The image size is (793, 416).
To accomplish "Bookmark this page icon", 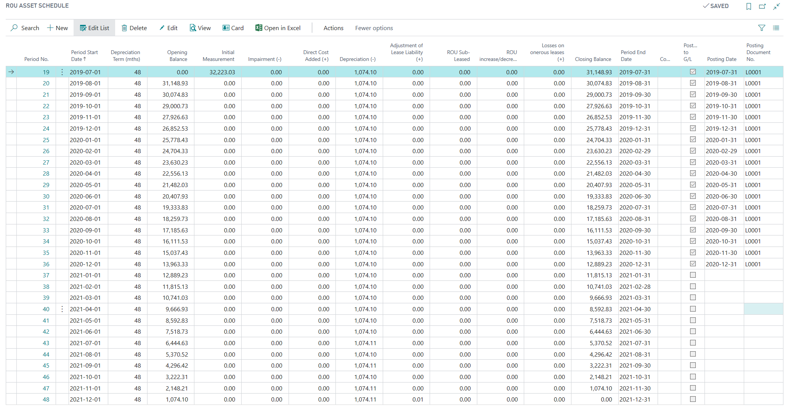I will point(748,6).
